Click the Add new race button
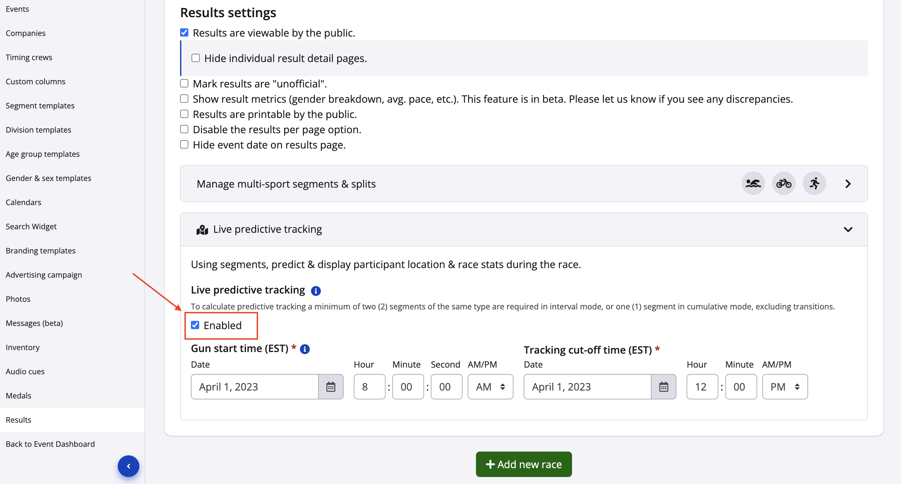Image resolution: width=901 pixels, height=484 pixels. click(524, 464)
